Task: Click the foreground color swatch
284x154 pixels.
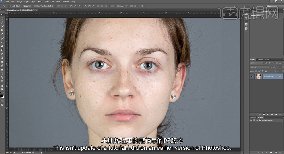Action: [1, 95]
